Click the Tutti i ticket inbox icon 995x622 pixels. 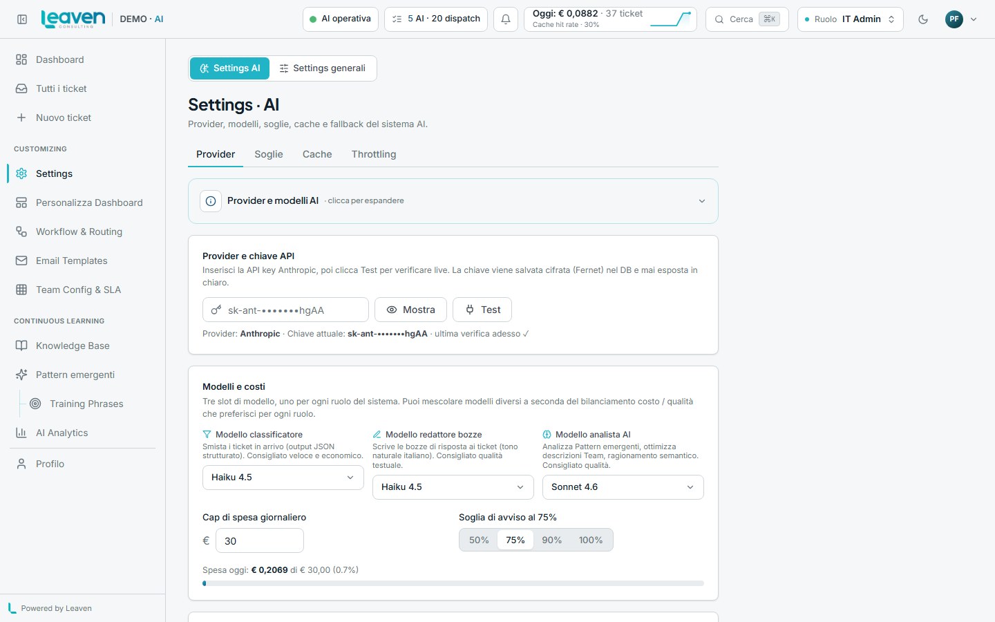(21, 88)
